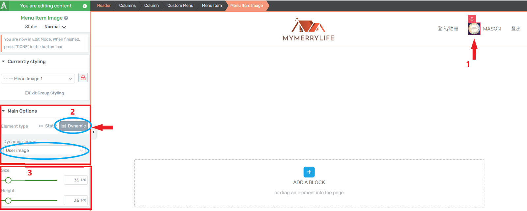Viewport: 527px width, 211px height.
Task: Click the ADD A BLOCK text
Action: tap(309, 182)
